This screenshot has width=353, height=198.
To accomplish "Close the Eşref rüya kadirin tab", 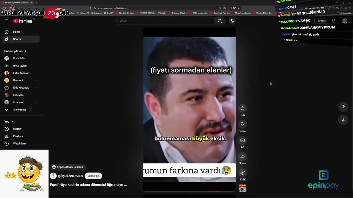I will (31, 3).
